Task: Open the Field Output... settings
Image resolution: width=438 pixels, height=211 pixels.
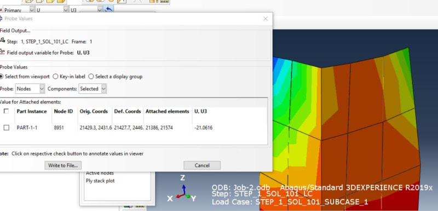Action: click(x=15, y=31)
